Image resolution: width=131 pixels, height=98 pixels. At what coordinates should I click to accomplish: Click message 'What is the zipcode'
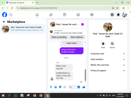tap(64, 67)
